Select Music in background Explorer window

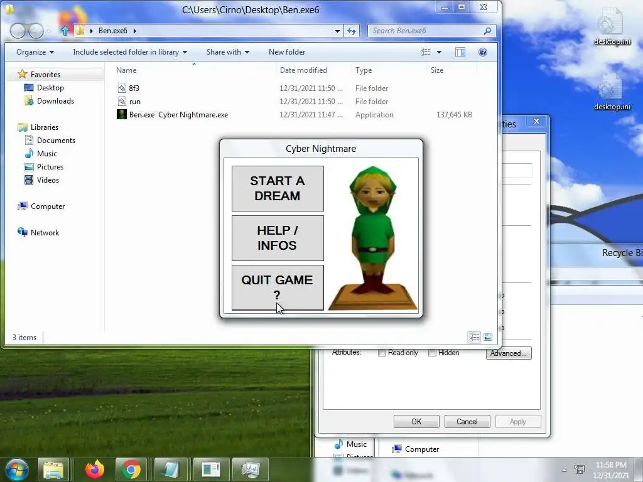point(350,444)
